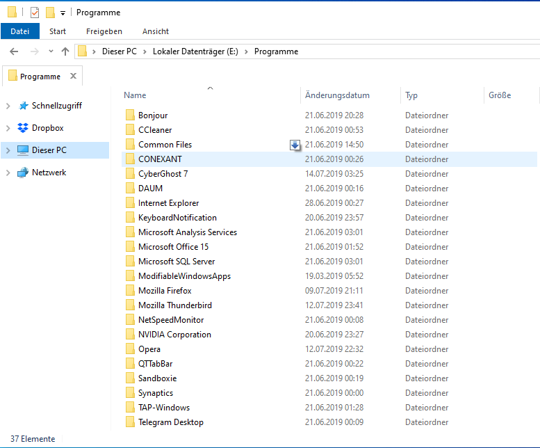Select Netzwerk in the navigation pane
The width and height of the screenshot is (540, 448).
coord(49,173)
